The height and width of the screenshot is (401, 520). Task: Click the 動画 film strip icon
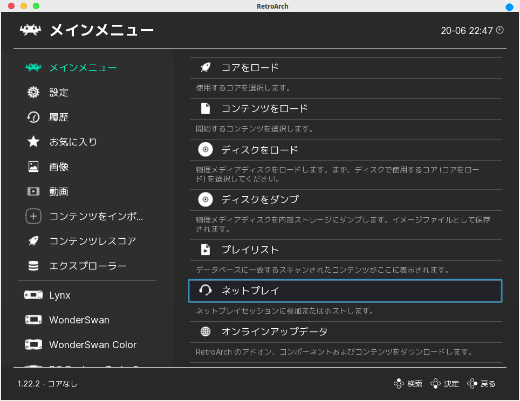click(x=33, y=191)
